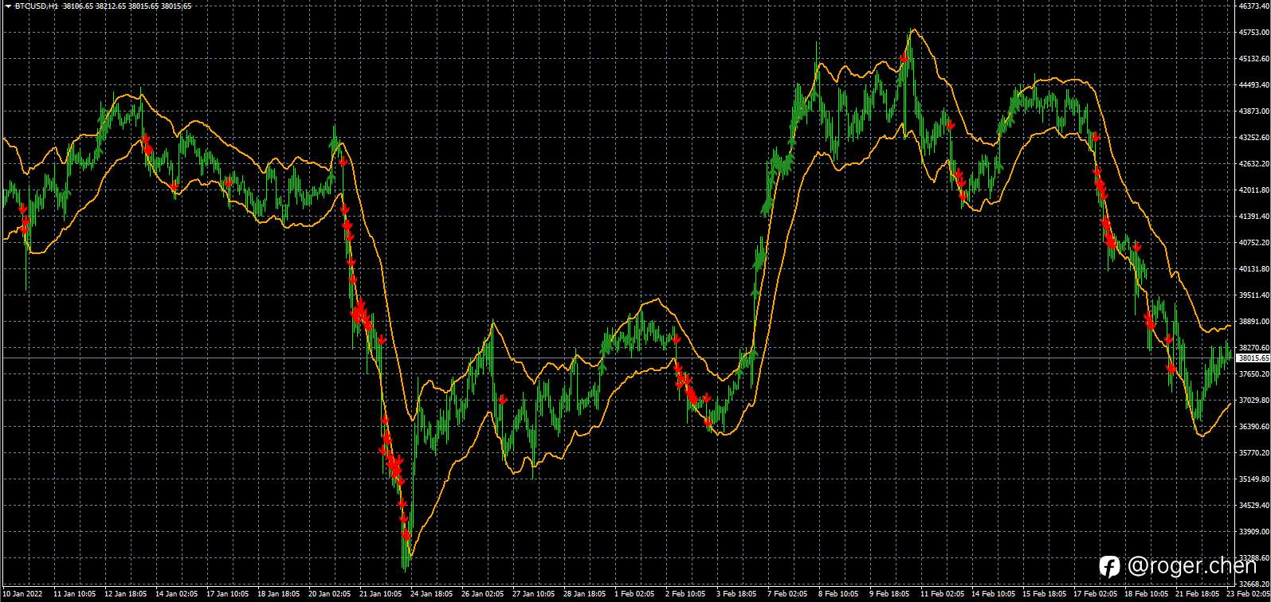1271x602 pixels.
Task: Click price axis value 42632.20
Action: (1253, 163)
